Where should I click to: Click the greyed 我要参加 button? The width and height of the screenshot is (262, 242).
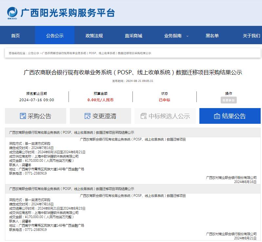tap(229, 100)
